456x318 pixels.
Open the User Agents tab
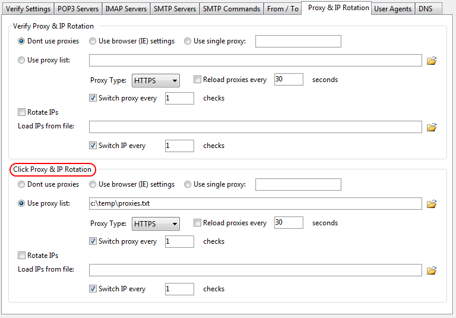tap(392, 9)
